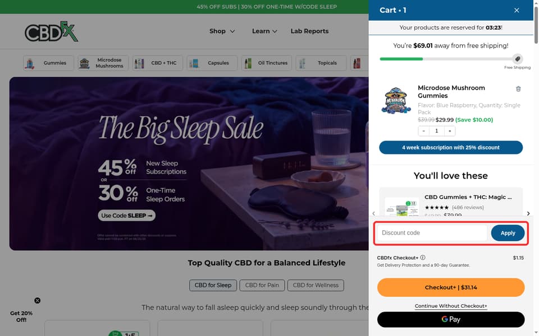Apply the discount code
The width and height of the screenshot is (539, 336).
(508, 233)
